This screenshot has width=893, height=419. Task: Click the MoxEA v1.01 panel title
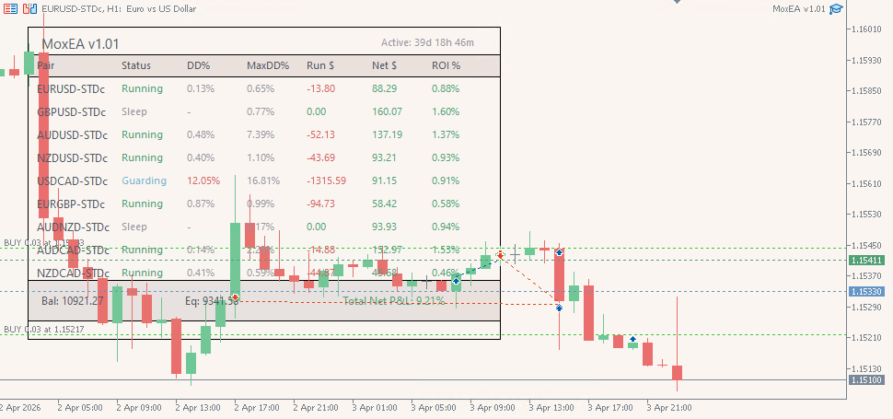click(80, 43)
